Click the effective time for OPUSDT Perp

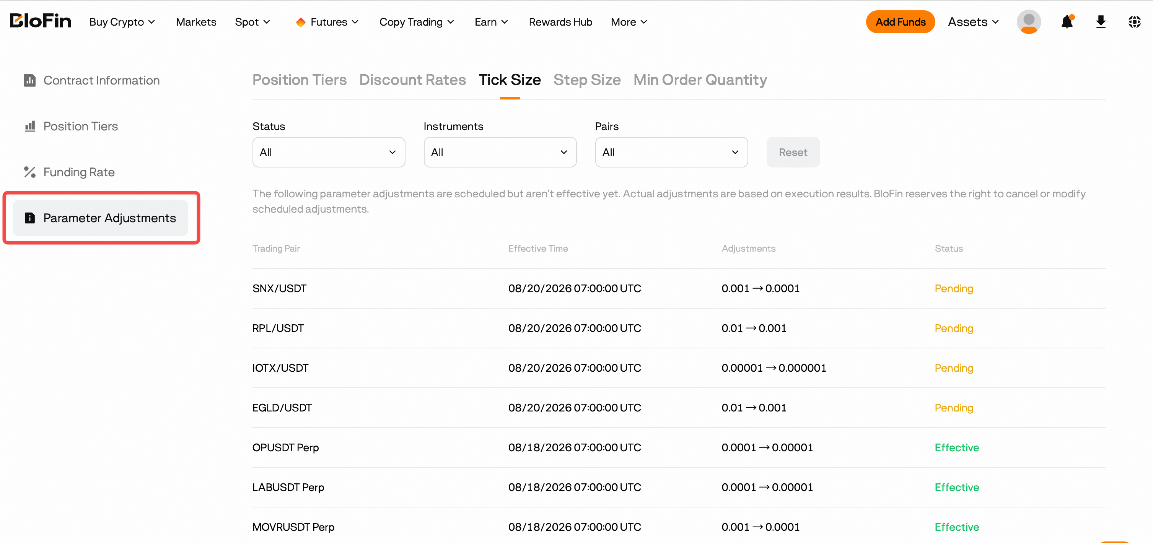(x=575, y=448)
